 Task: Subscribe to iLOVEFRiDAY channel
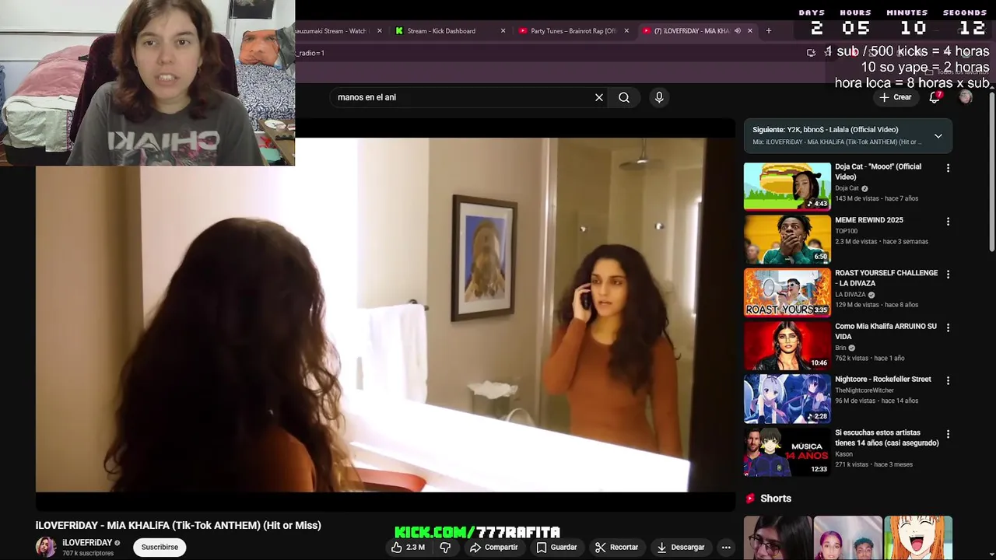click(160, 547)
